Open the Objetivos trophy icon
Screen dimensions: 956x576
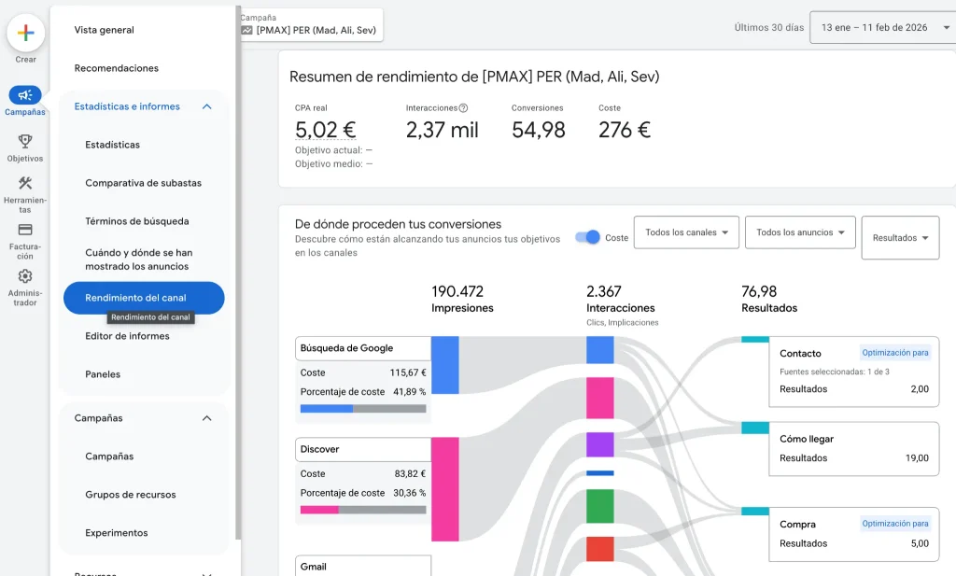pyautogui.click(x=25, y=142)
